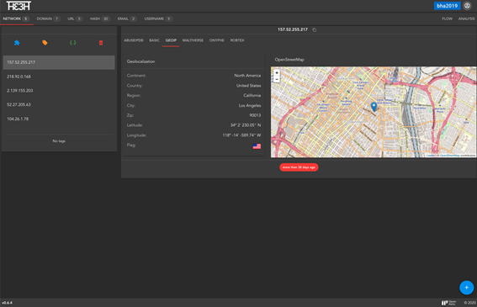Switch to the DOMAIN tab

tap(48, 19)
